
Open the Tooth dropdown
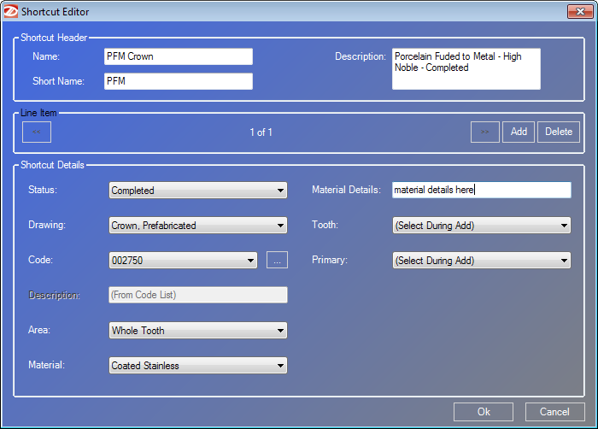pyautogui.click(x=481, y=226)
